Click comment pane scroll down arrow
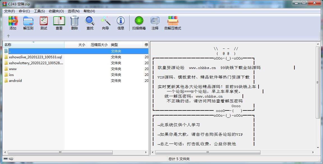The width and height of the screenshot is (323, 164). pyautogui.click(x=318, y=148)
